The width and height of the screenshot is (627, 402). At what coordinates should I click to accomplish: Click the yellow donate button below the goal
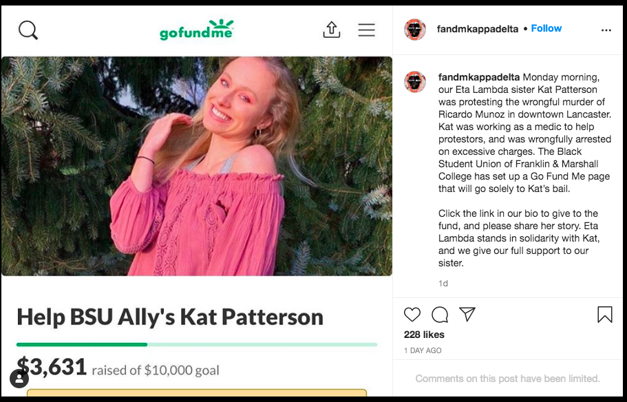(x=197, y=393)
